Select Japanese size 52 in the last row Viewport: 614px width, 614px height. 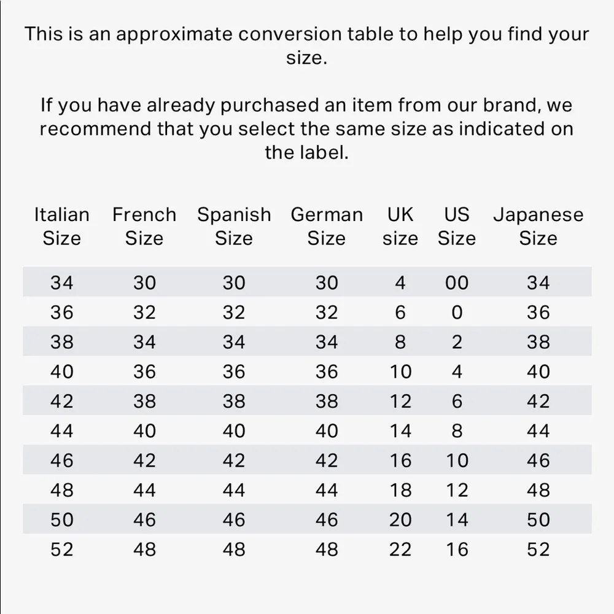point(538,550)
